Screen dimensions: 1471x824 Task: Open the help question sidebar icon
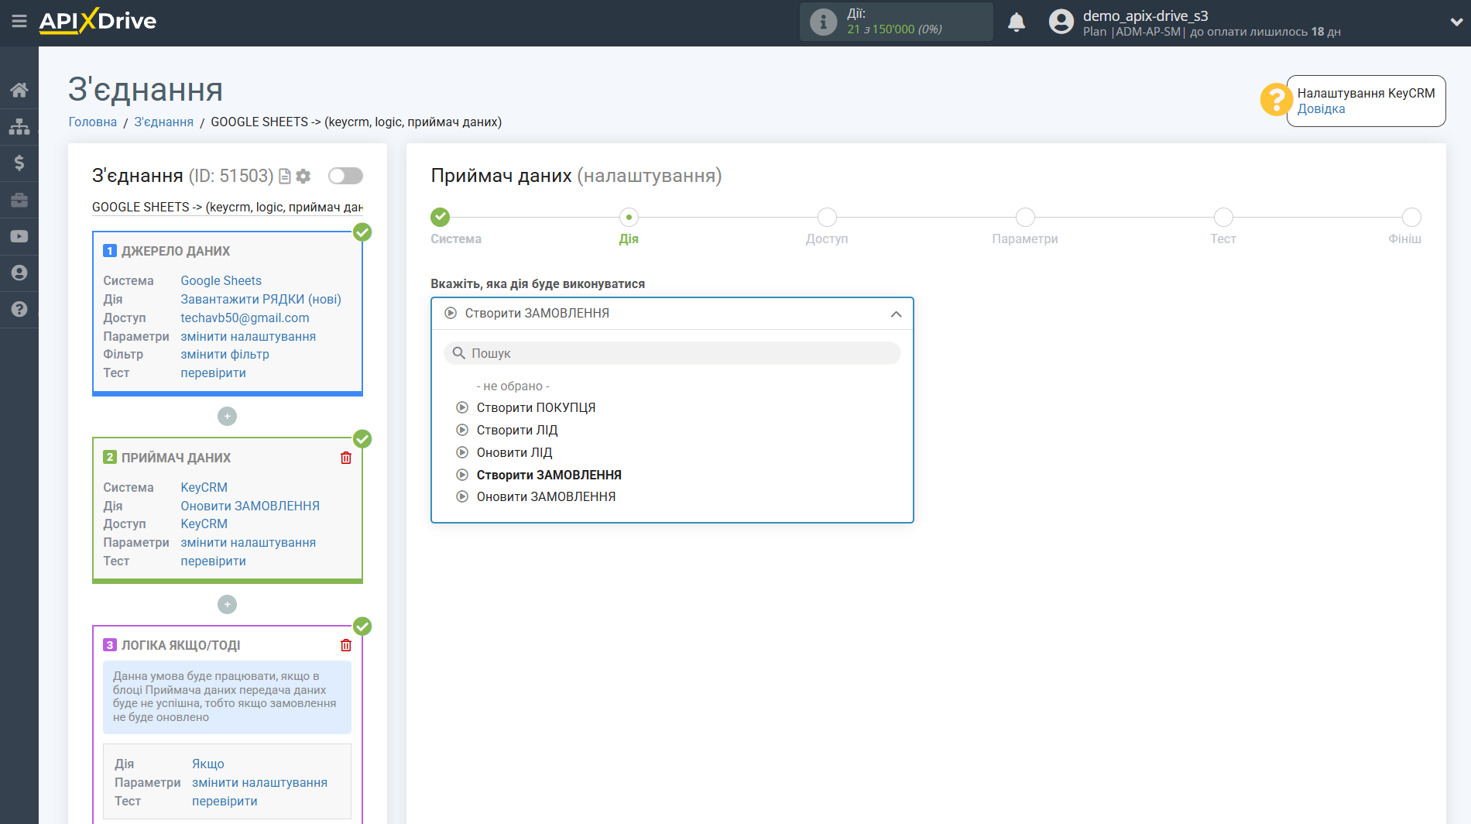[x=19, y=309]
